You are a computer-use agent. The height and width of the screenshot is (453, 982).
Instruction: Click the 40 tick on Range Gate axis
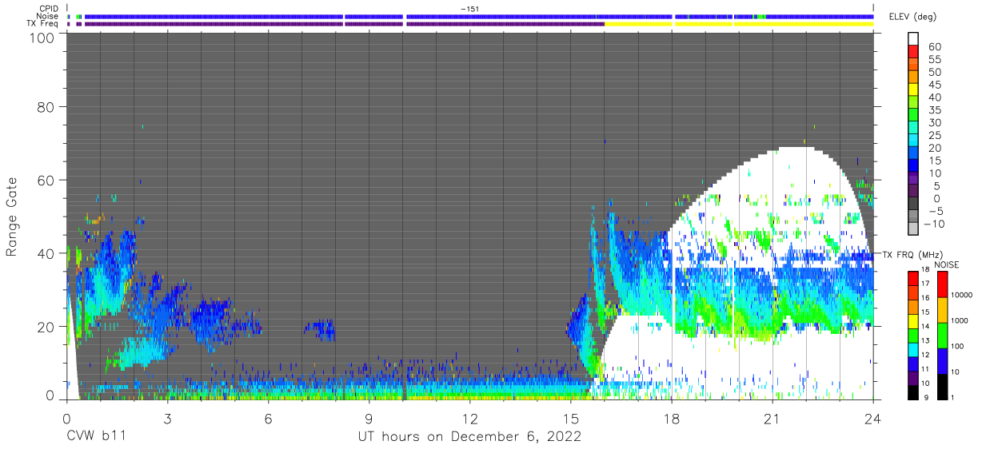pyautogui.click(x=46, y=253)
